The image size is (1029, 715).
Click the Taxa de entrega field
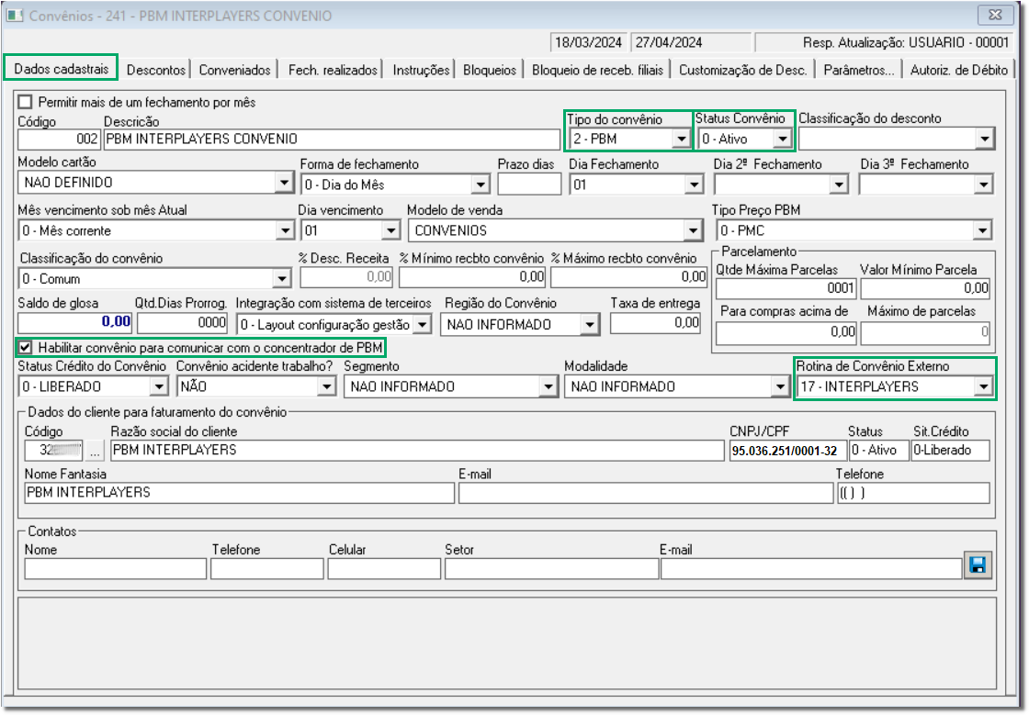(656, 322)
